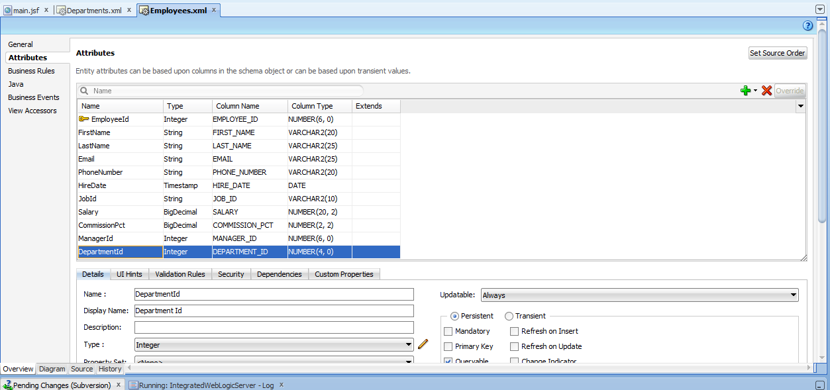Click the Set Source Order button
The image size is (830, 390).
click(x=778, y=53)
